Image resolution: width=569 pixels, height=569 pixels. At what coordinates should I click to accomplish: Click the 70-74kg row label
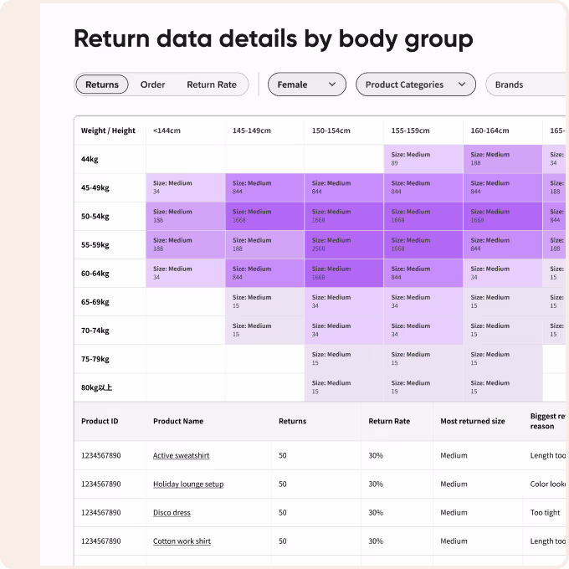pyautogui.click(x=95, y=331)
